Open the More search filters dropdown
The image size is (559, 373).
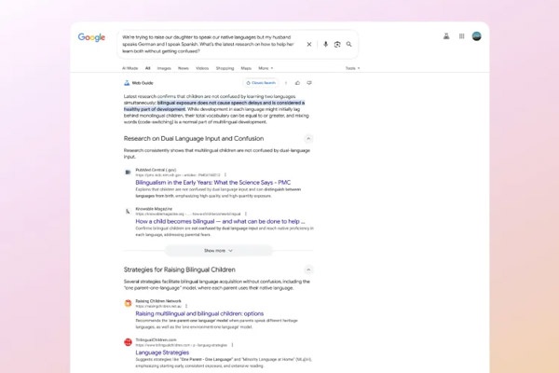pos(266,68)
